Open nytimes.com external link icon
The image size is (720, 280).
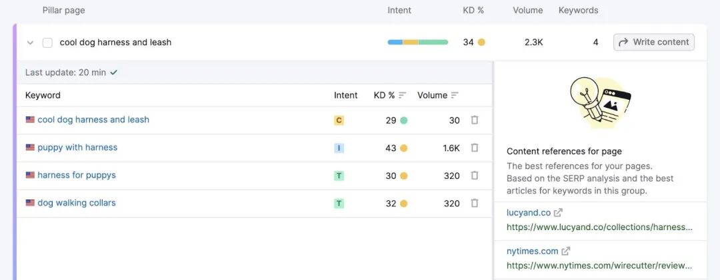(x=566, y=251)
